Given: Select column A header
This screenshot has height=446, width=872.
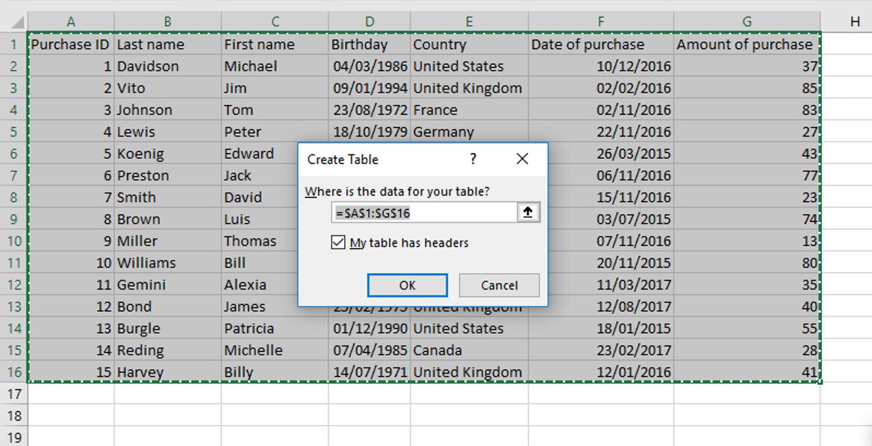Looking at the screenshot, I should point(71,22).
